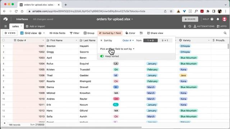Open the Order # sort field dropdown

pyautogui.click(x=128, y=40)
